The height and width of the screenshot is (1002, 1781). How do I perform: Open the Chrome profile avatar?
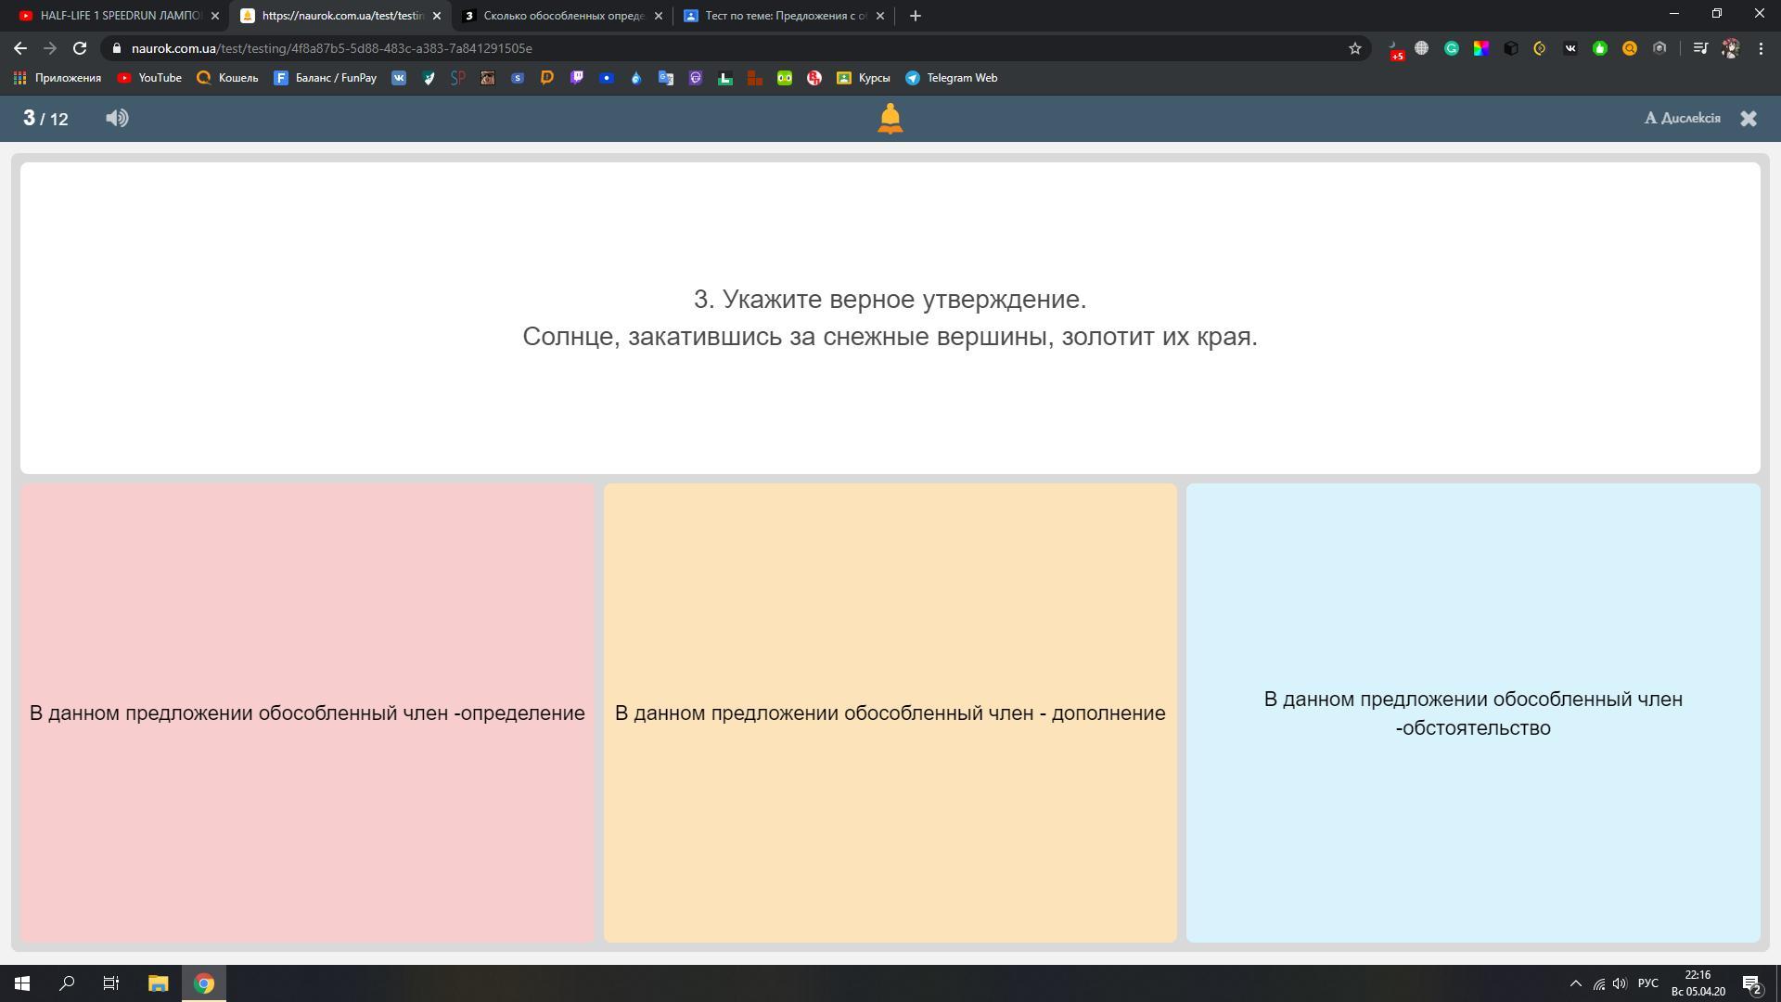[1731, 48]
